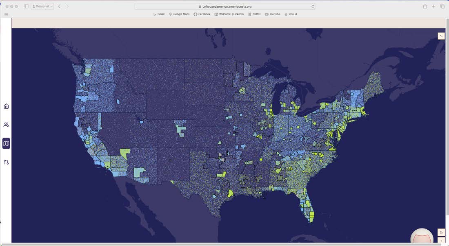Image resolution: width=449 pixels, height=246 pixels.
Task: Reload the page using the refresh icon
Action: point(313,7)
